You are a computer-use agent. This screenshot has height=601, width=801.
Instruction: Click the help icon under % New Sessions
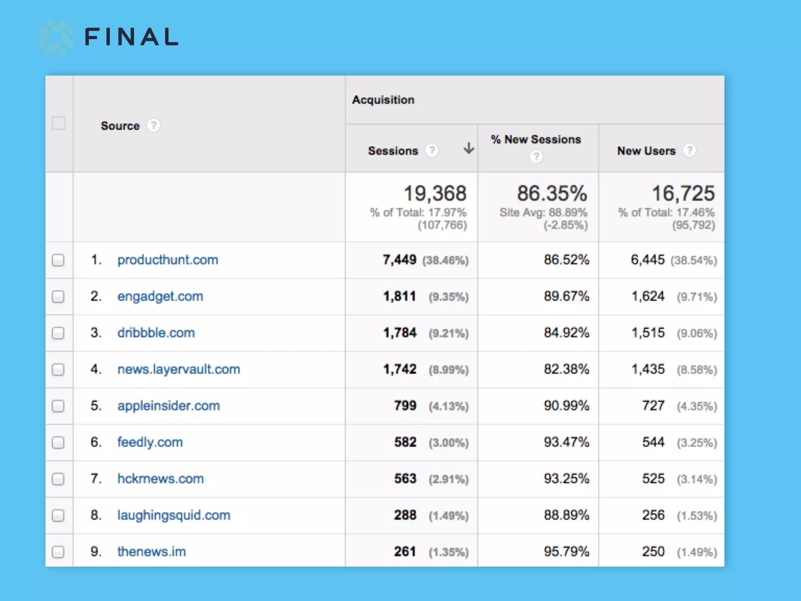point(536,157)
